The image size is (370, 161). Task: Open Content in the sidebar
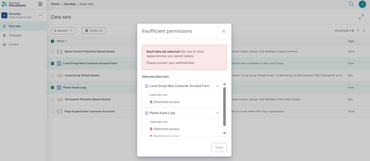14,44
